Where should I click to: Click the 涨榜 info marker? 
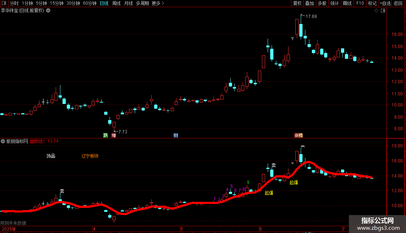[x=299, y=135]
